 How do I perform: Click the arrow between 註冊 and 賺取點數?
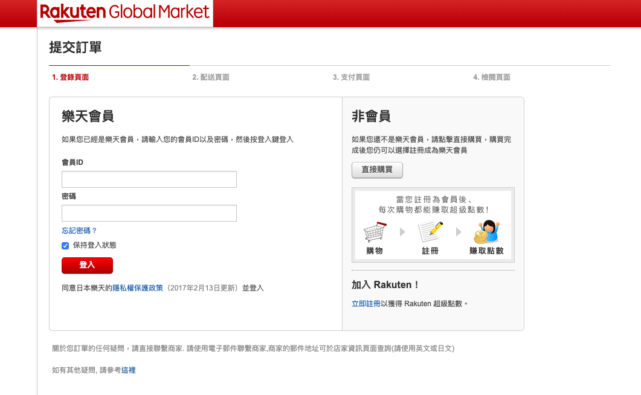pos(459,232)
